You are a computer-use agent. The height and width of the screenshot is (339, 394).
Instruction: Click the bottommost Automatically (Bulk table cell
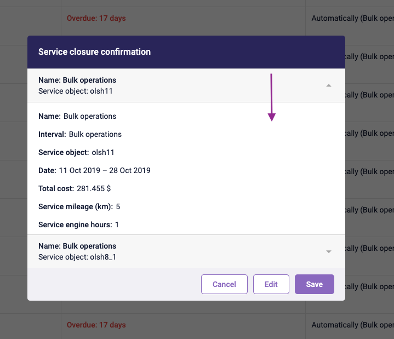pyautogui.click(x=352, y=325)
